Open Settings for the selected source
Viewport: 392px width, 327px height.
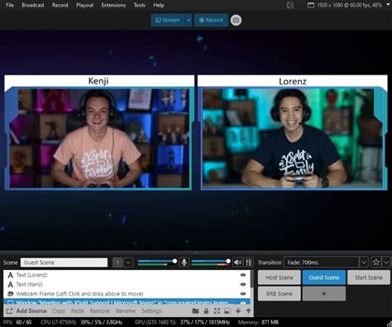pos(151,311)
